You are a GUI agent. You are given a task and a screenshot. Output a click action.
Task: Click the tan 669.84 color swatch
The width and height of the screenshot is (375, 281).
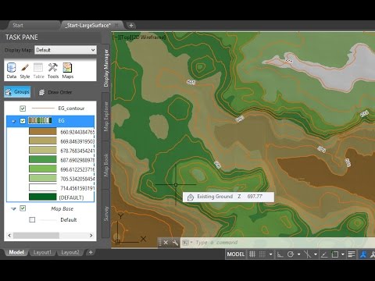coord(43,140)
